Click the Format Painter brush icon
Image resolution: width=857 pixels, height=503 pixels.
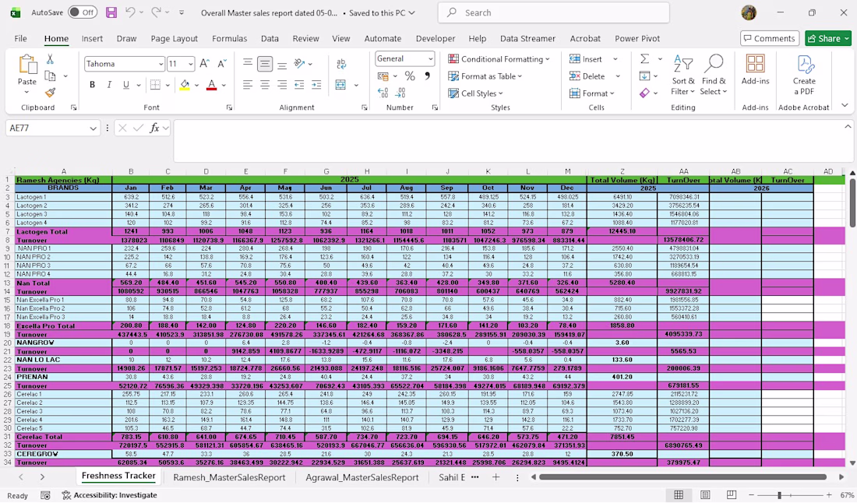click(51, 93)
